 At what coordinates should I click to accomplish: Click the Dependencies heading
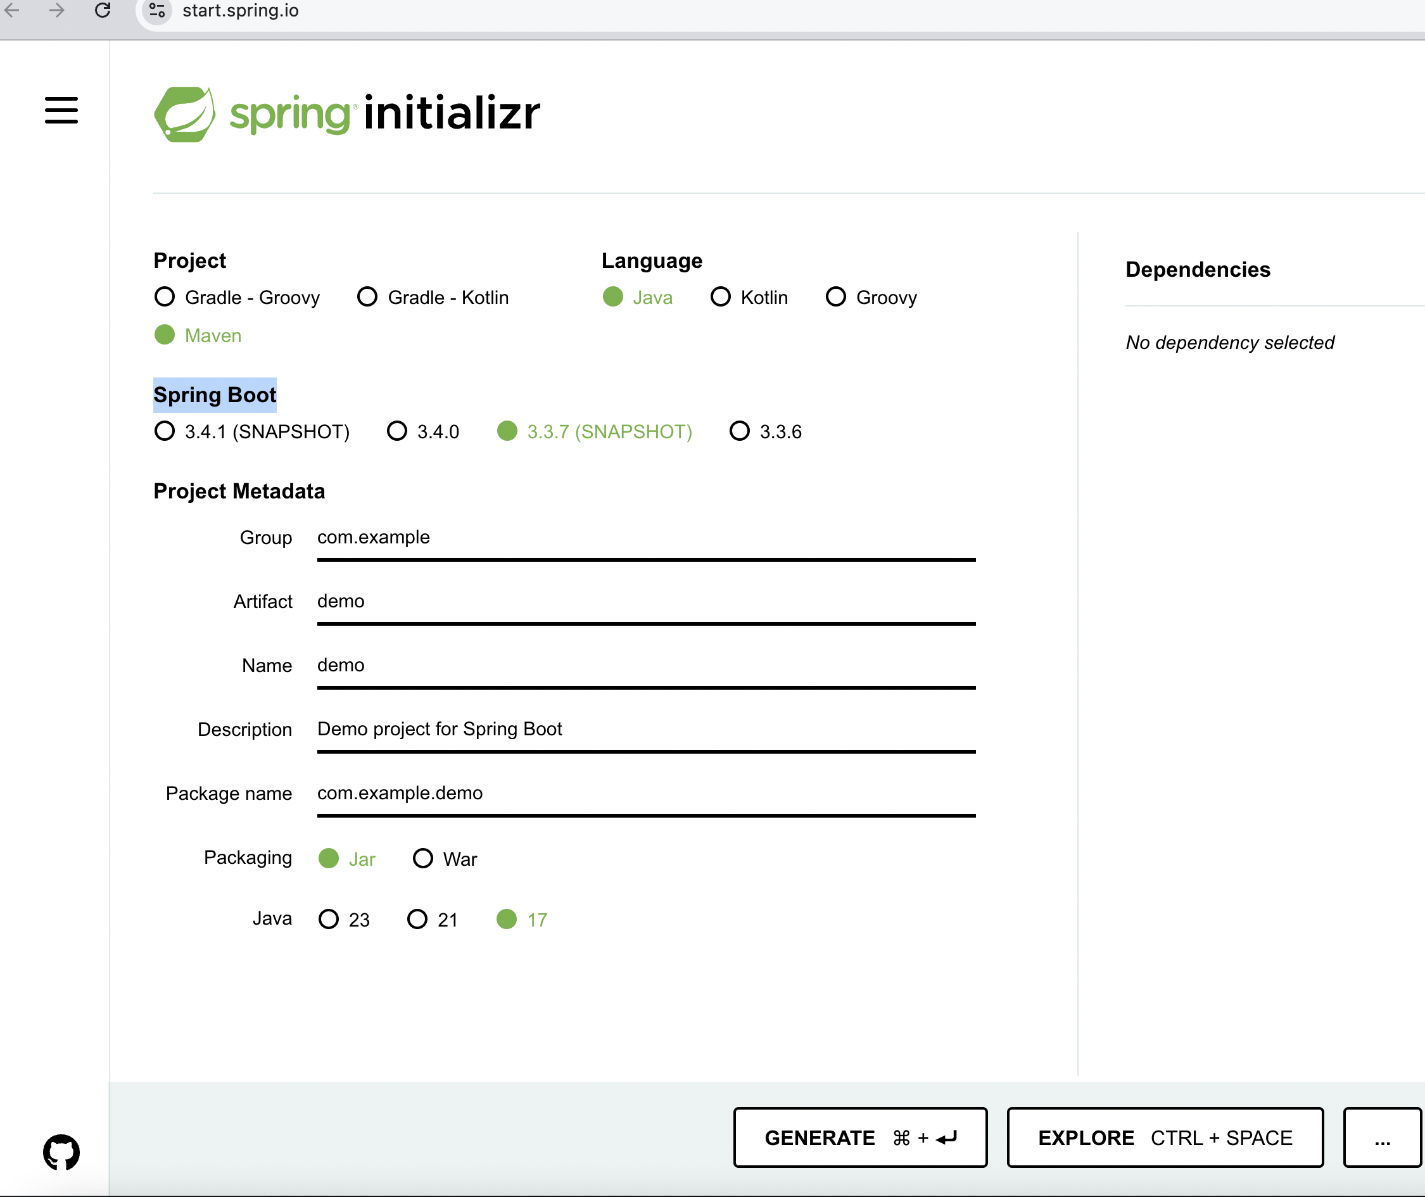[1198, 270]
